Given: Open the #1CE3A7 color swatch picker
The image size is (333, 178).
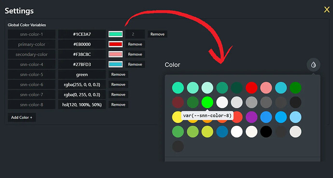Looking at the screenshot, I should [115, 34].
